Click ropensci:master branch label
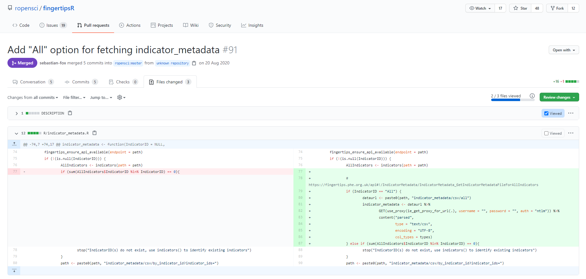The height and width of the screenshot is (279, 586). coord(128,63)
